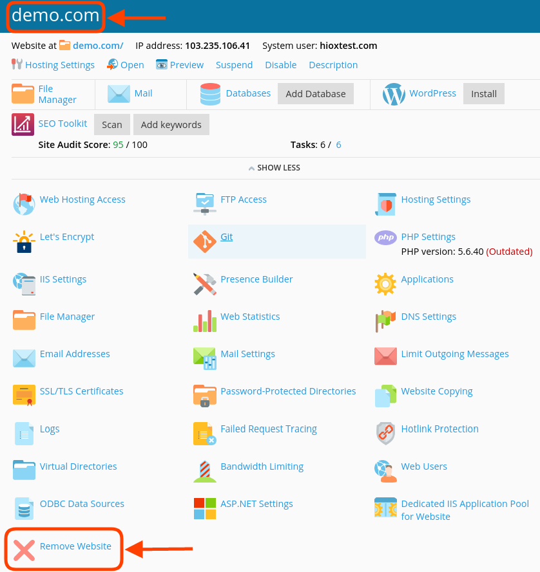Open File Manager in the top toolbar
Image resolution: width=540 pixels, height=572 pixels.
tap(57, 94)
